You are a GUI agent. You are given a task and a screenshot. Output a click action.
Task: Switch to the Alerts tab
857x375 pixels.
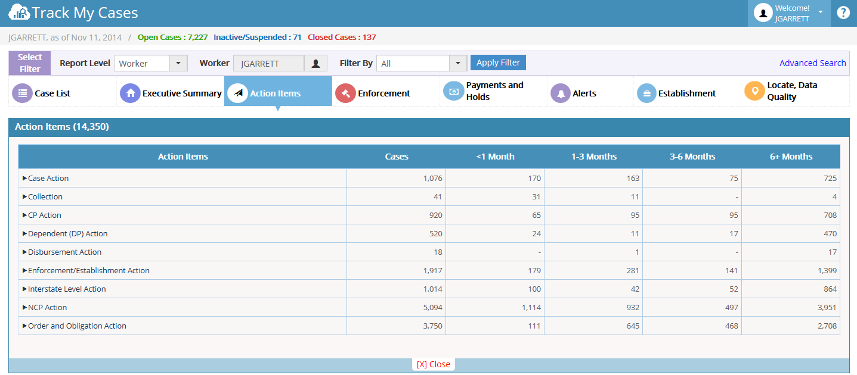pos(590,92)
